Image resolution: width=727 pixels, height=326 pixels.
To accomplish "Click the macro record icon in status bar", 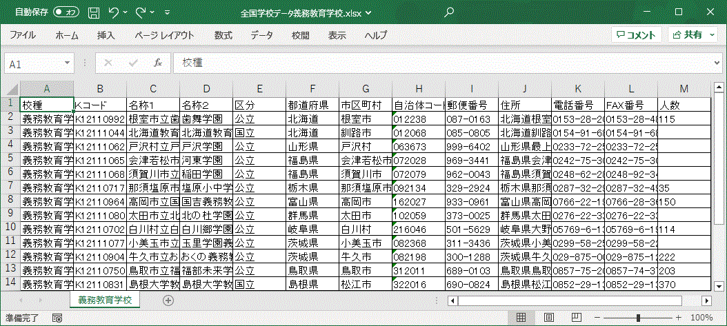I will point(58,318).
